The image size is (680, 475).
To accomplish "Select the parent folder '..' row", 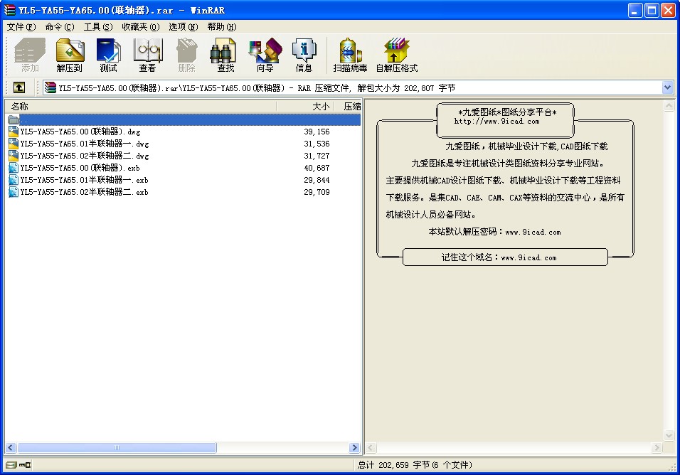I will (184, 119).
